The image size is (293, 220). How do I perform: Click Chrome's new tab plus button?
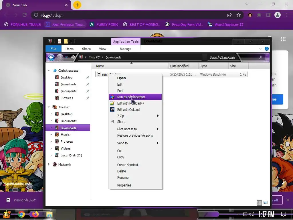tap(77, 5)
